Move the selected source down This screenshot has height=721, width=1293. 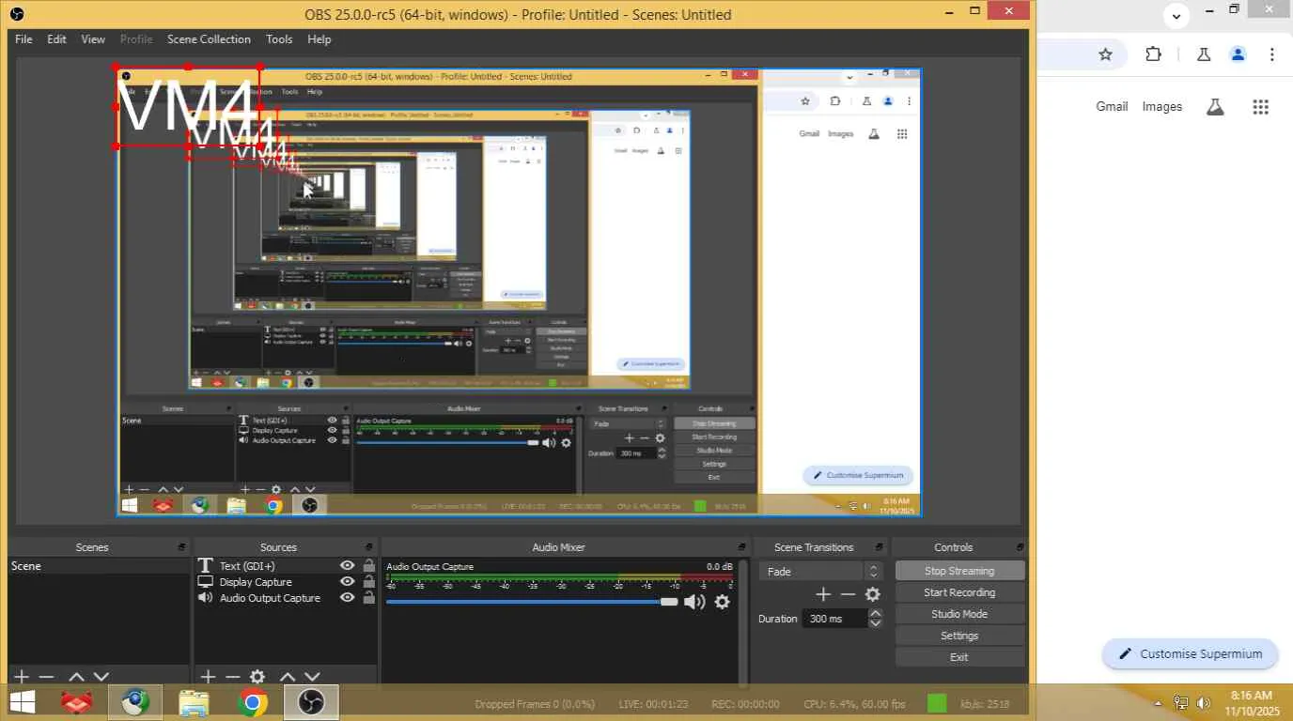313,677
